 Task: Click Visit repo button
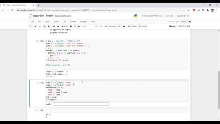coord(169,16)
